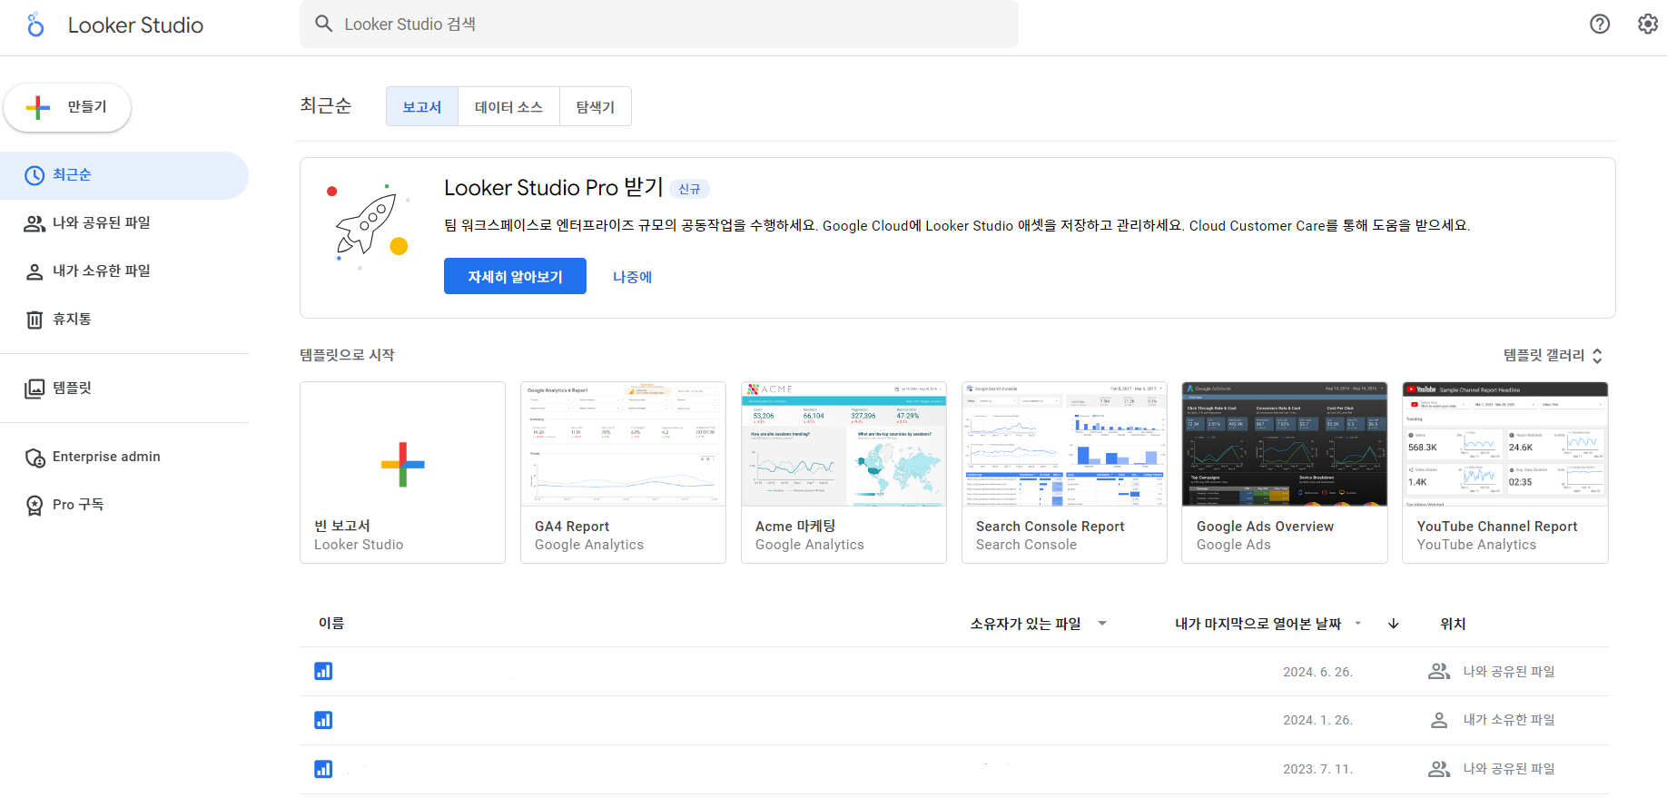Image resolution: width=1667 pixels, height=798 pixels.
Task: Click the people icon beside 나와 공유된 파일 in sidebar
Action: pyautogui.click(x=35, y=223)
